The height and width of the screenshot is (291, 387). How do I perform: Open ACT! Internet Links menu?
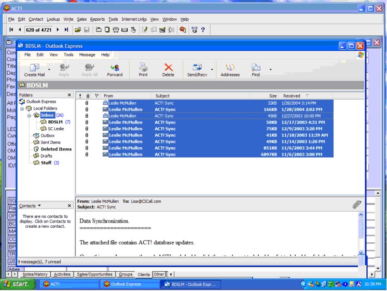pos(134,19)
